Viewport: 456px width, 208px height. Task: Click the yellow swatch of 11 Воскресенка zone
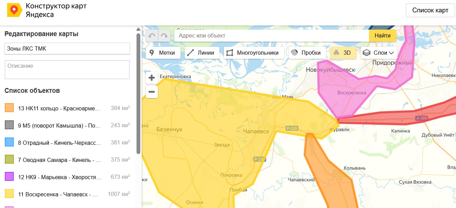click(9, 194)
